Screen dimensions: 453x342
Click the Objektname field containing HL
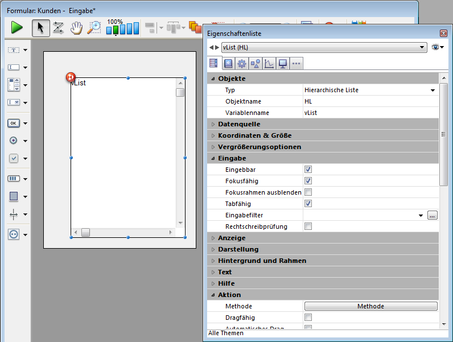point(370,101)
